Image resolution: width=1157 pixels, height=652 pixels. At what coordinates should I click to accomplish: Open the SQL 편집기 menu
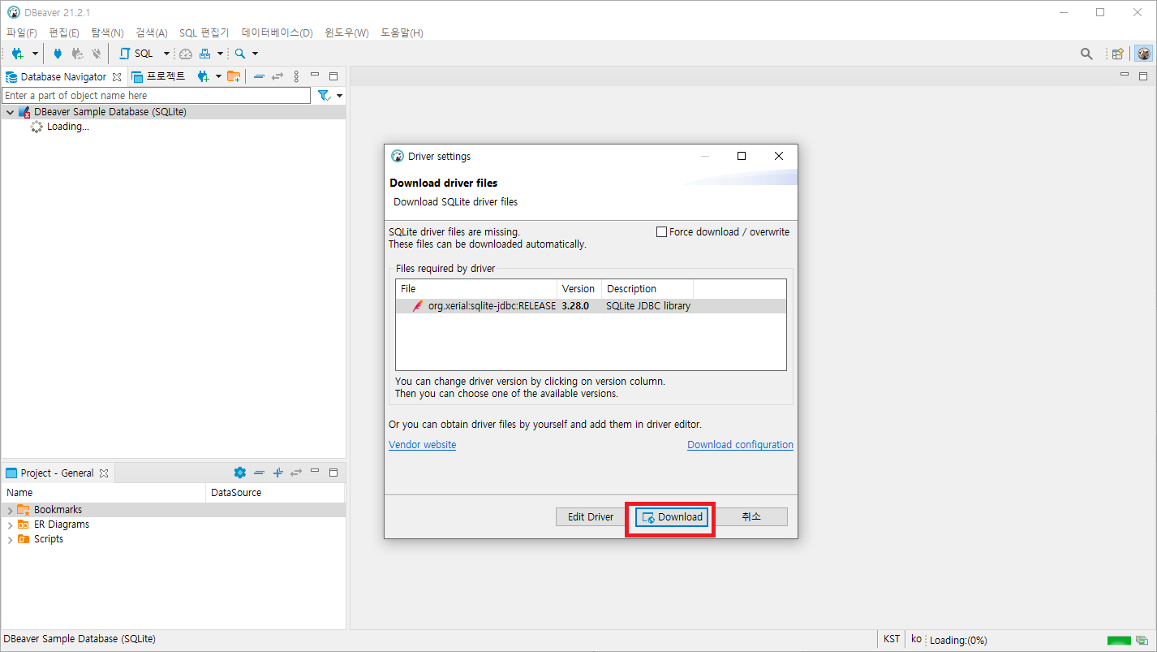(x=204, y=32)
